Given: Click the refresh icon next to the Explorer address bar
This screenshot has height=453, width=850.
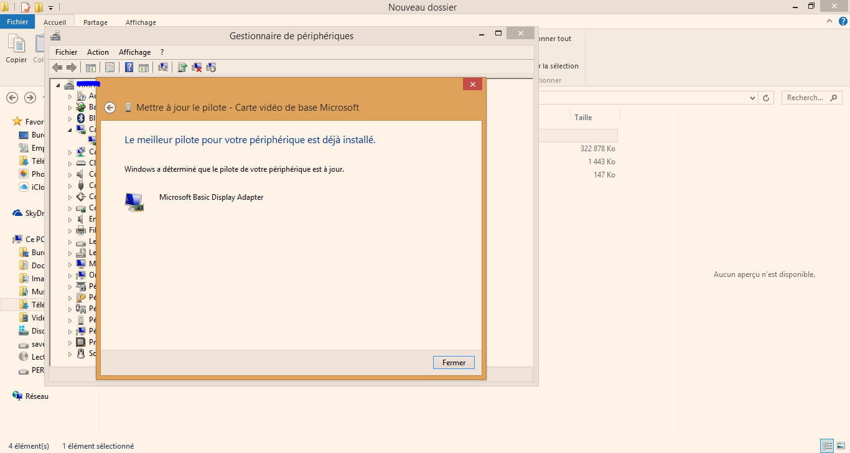Looking at the screenshot, I should [x=767, y=98].
